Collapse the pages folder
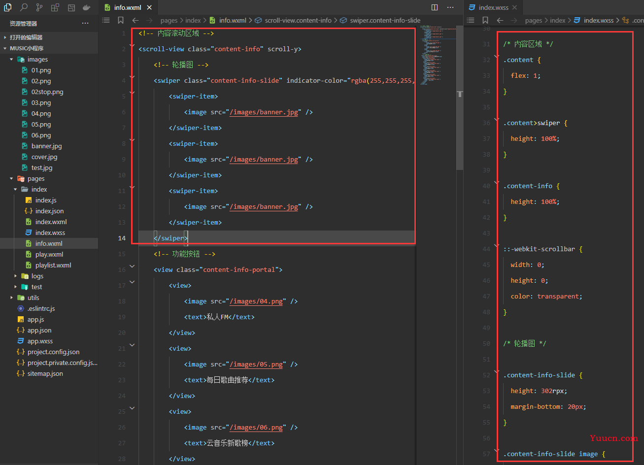Screen dimensions: 644x465 [x=11, y=178]
